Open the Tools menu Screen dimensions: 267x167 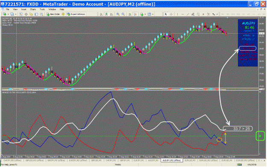pos(42,9)
